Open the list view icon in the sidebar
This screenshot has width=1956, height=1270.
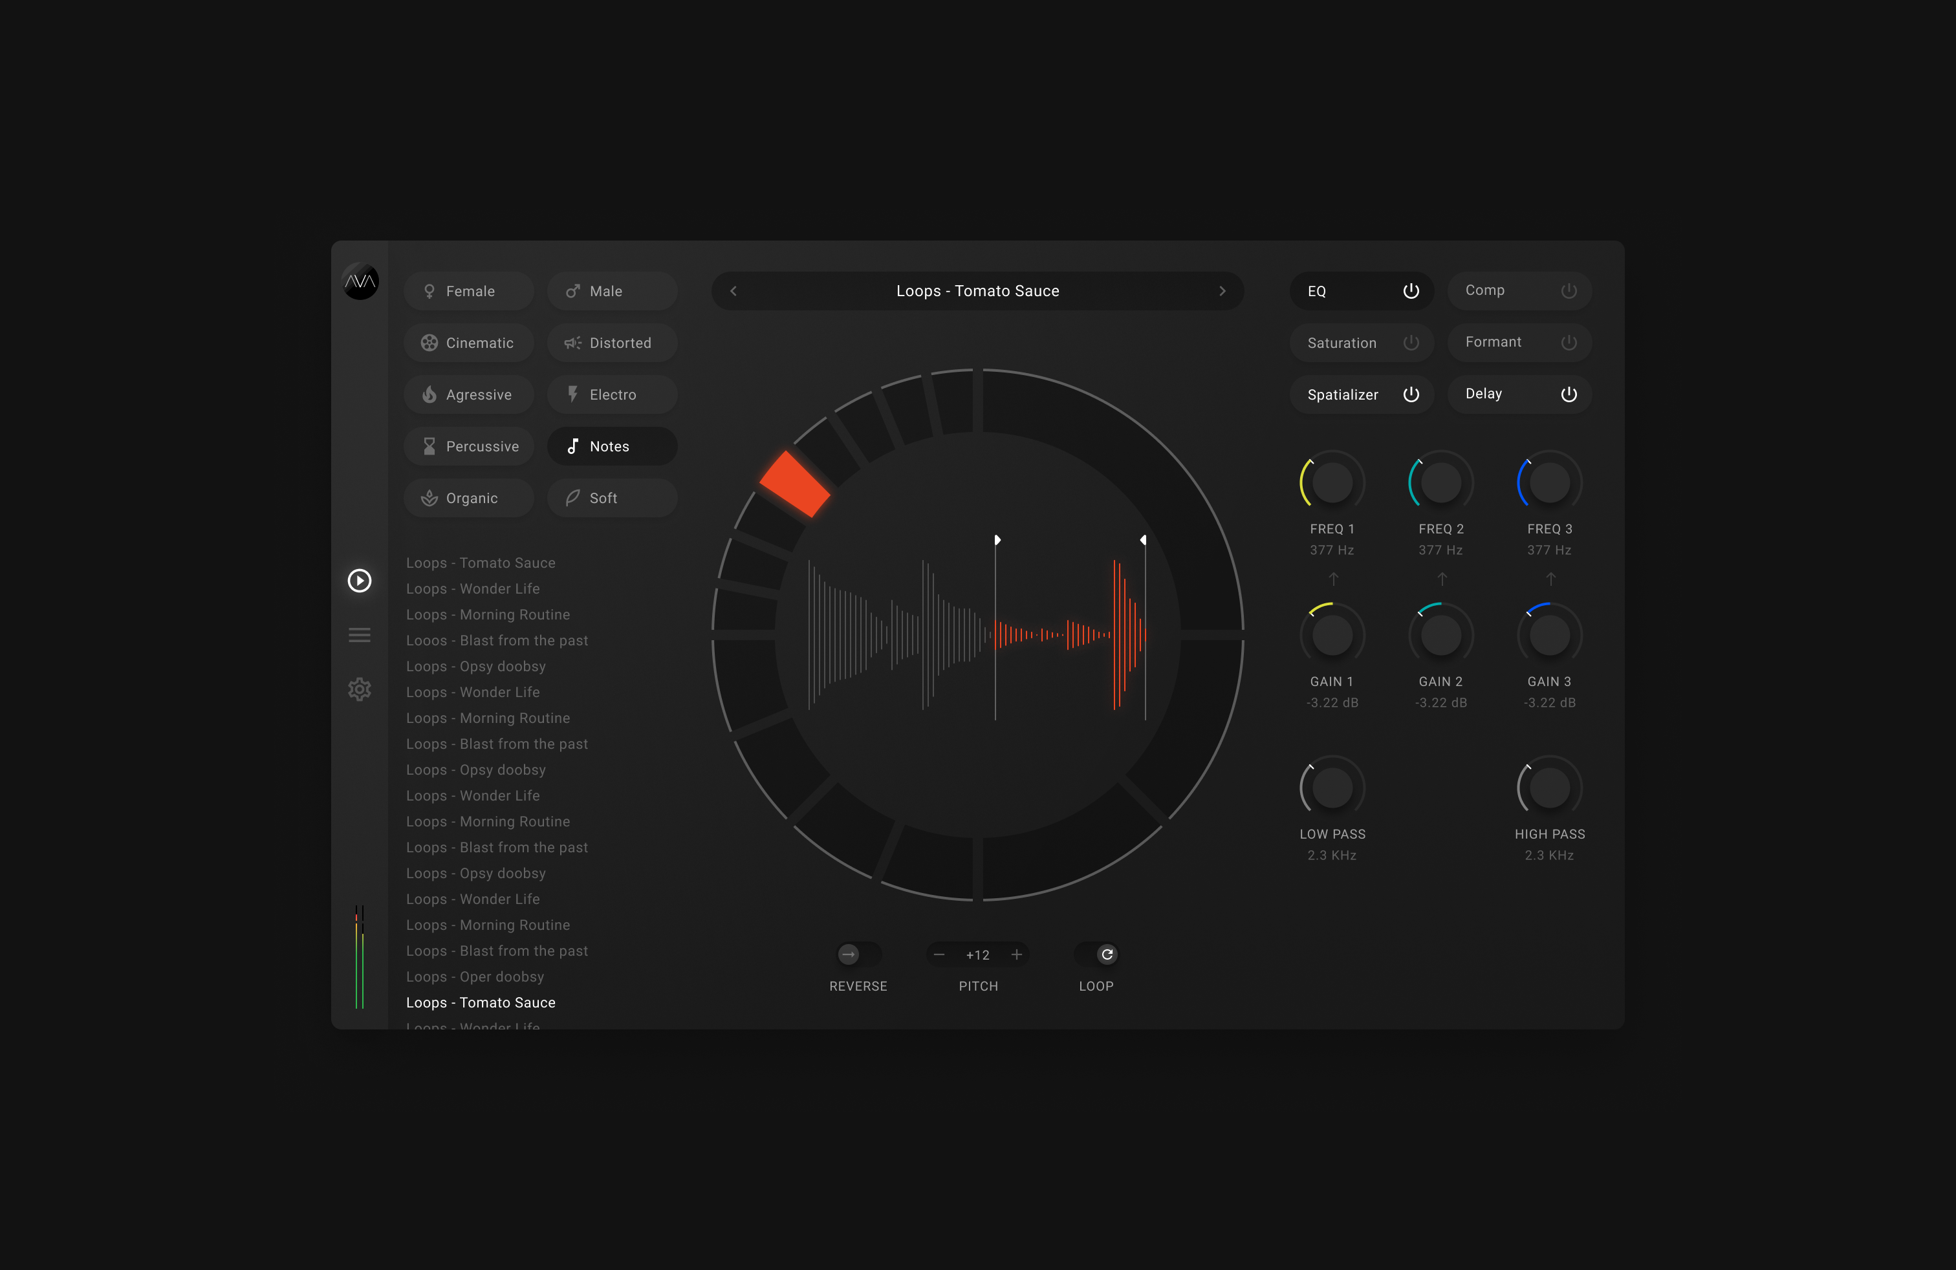(x=359, y=634)
